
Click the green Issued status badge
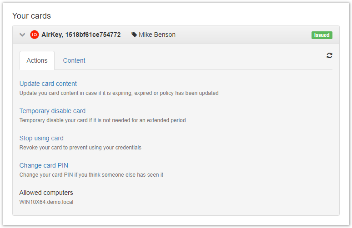point(322,35)
